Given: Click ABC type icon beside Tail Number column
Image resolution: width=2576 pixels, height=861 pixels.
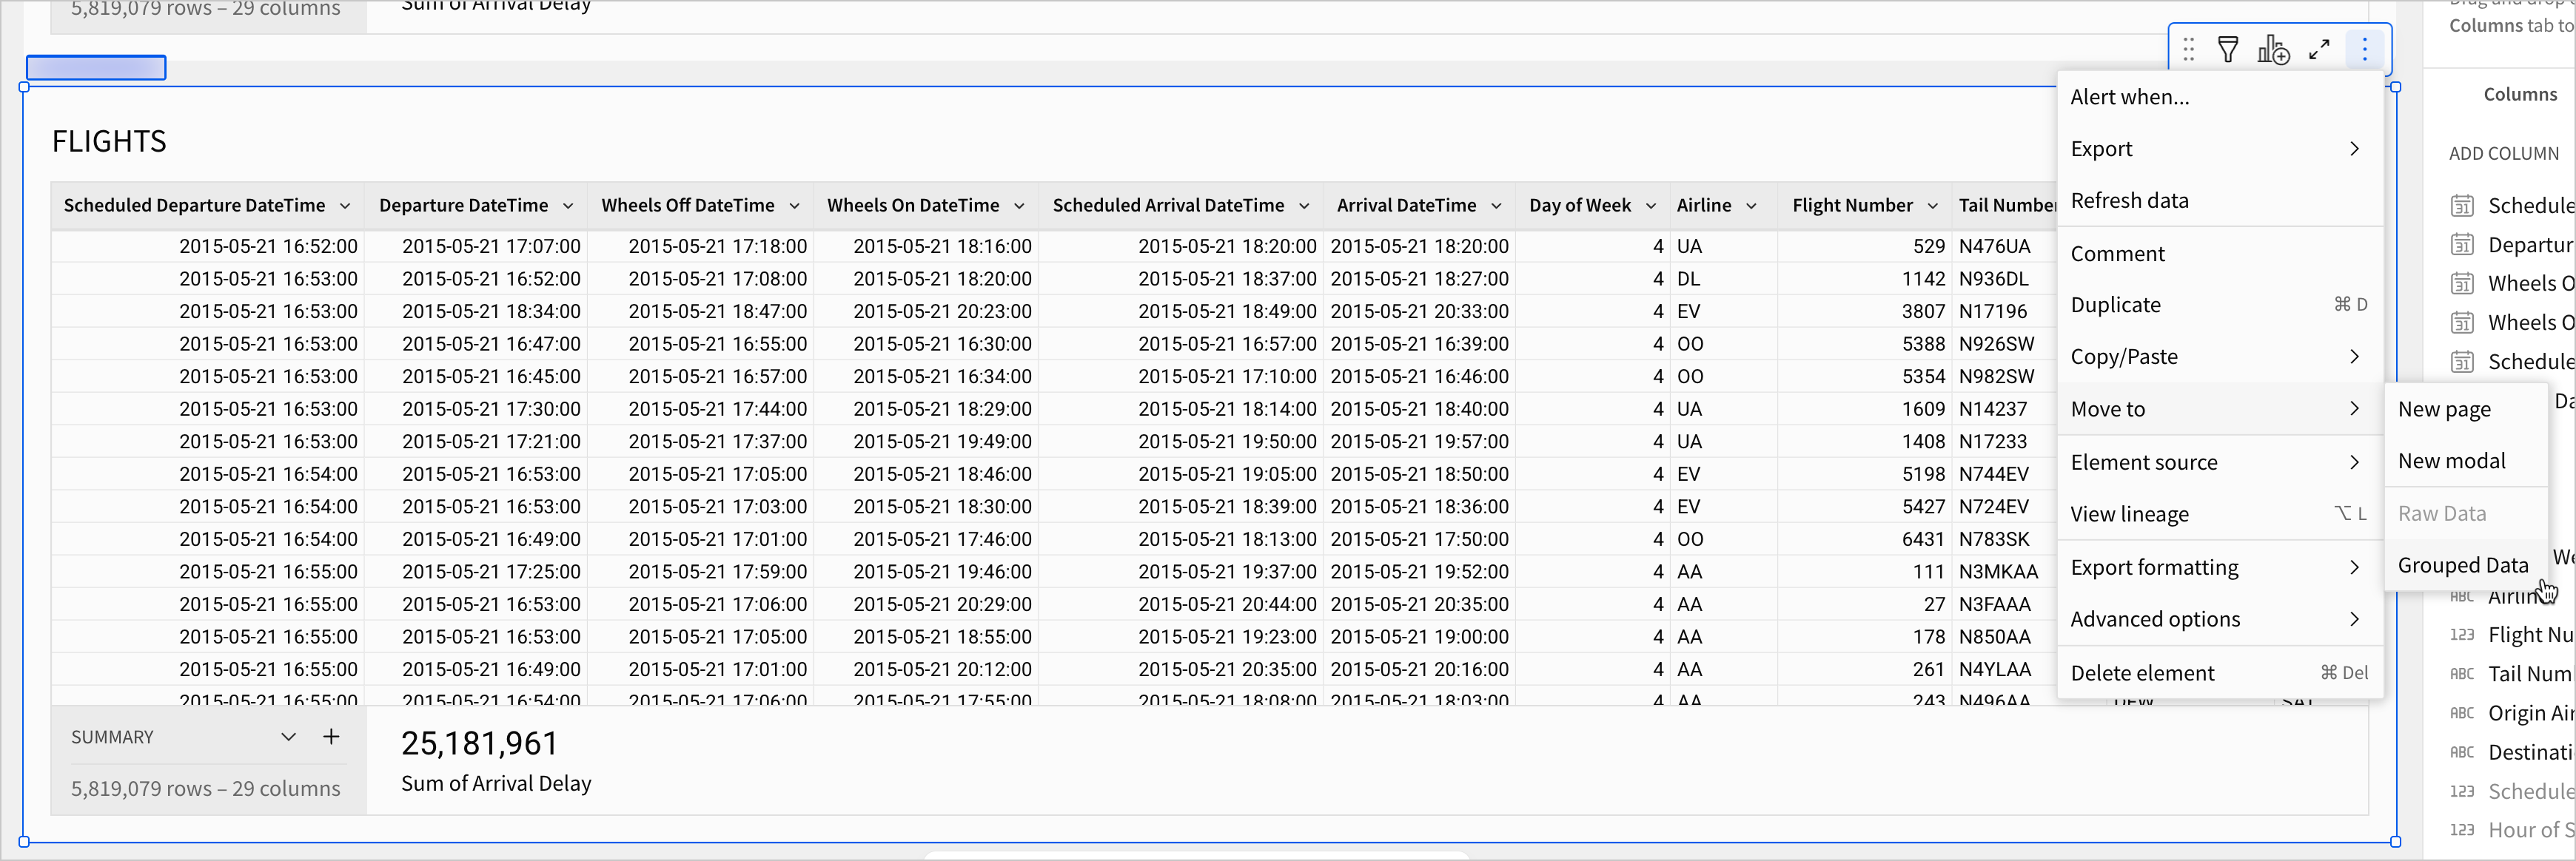Looking at the screenshot, I should point(2461,674).
